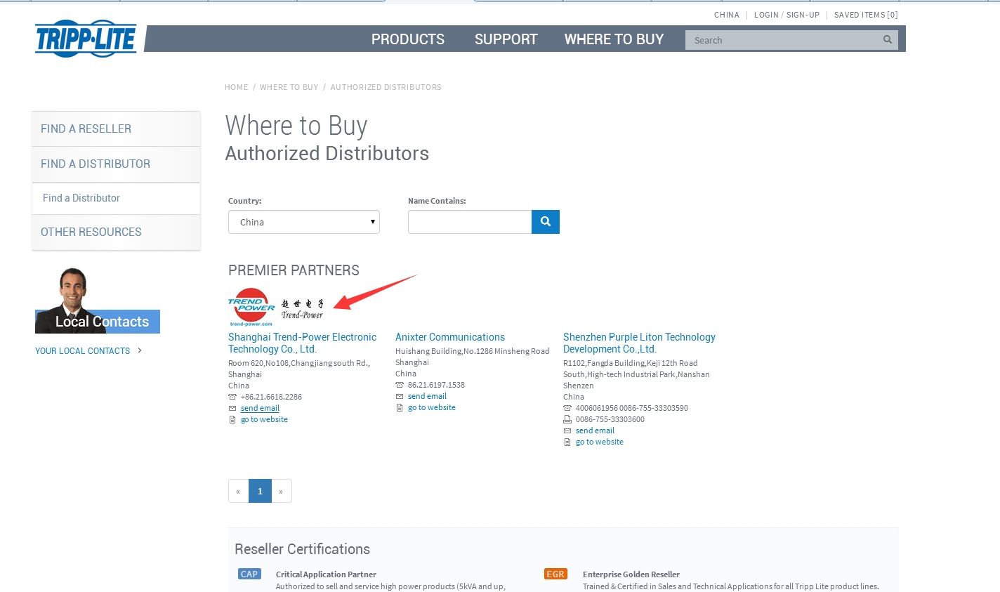Click the arrow next to Your Local Contacts
1000x592 pixels.
tap(140, 350)
